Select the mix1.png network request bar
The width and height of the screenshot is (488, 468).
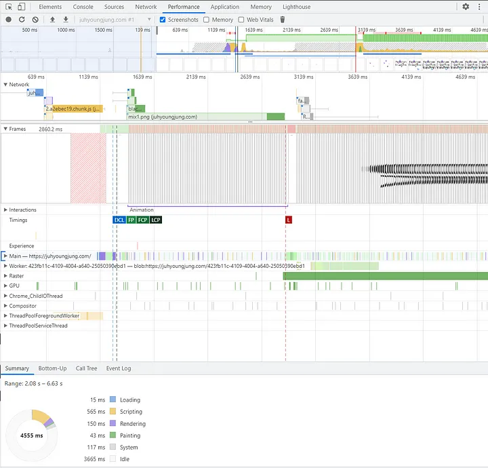[x=206, y=117]
